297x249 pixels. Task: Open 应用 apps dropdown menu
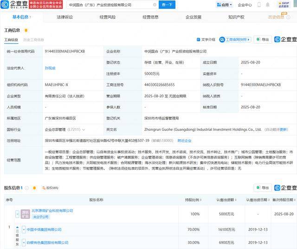tap(224, 5)
